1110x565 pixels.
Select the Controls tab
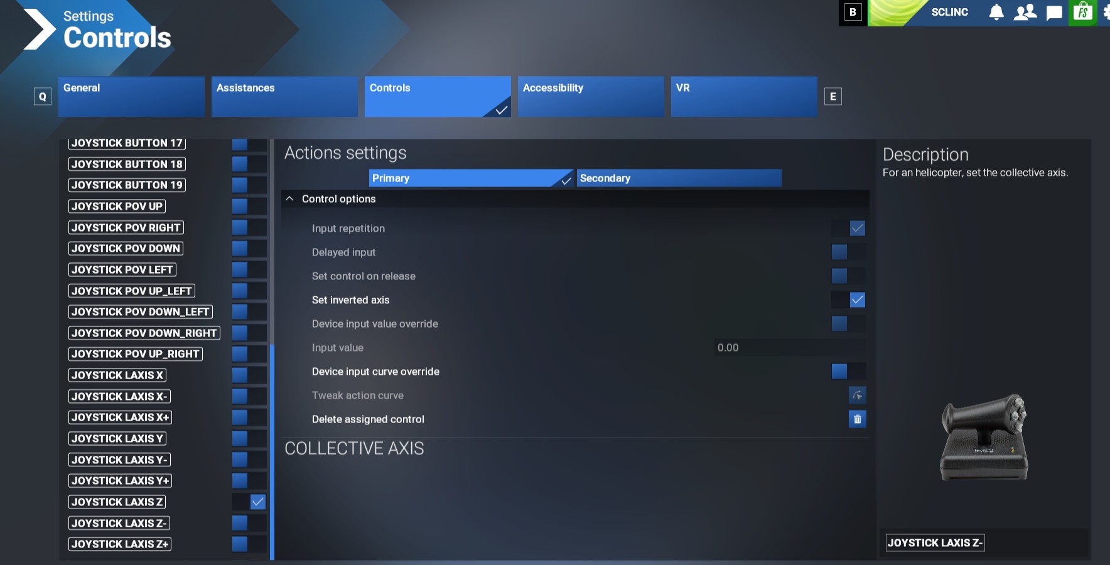click(438, 97)
